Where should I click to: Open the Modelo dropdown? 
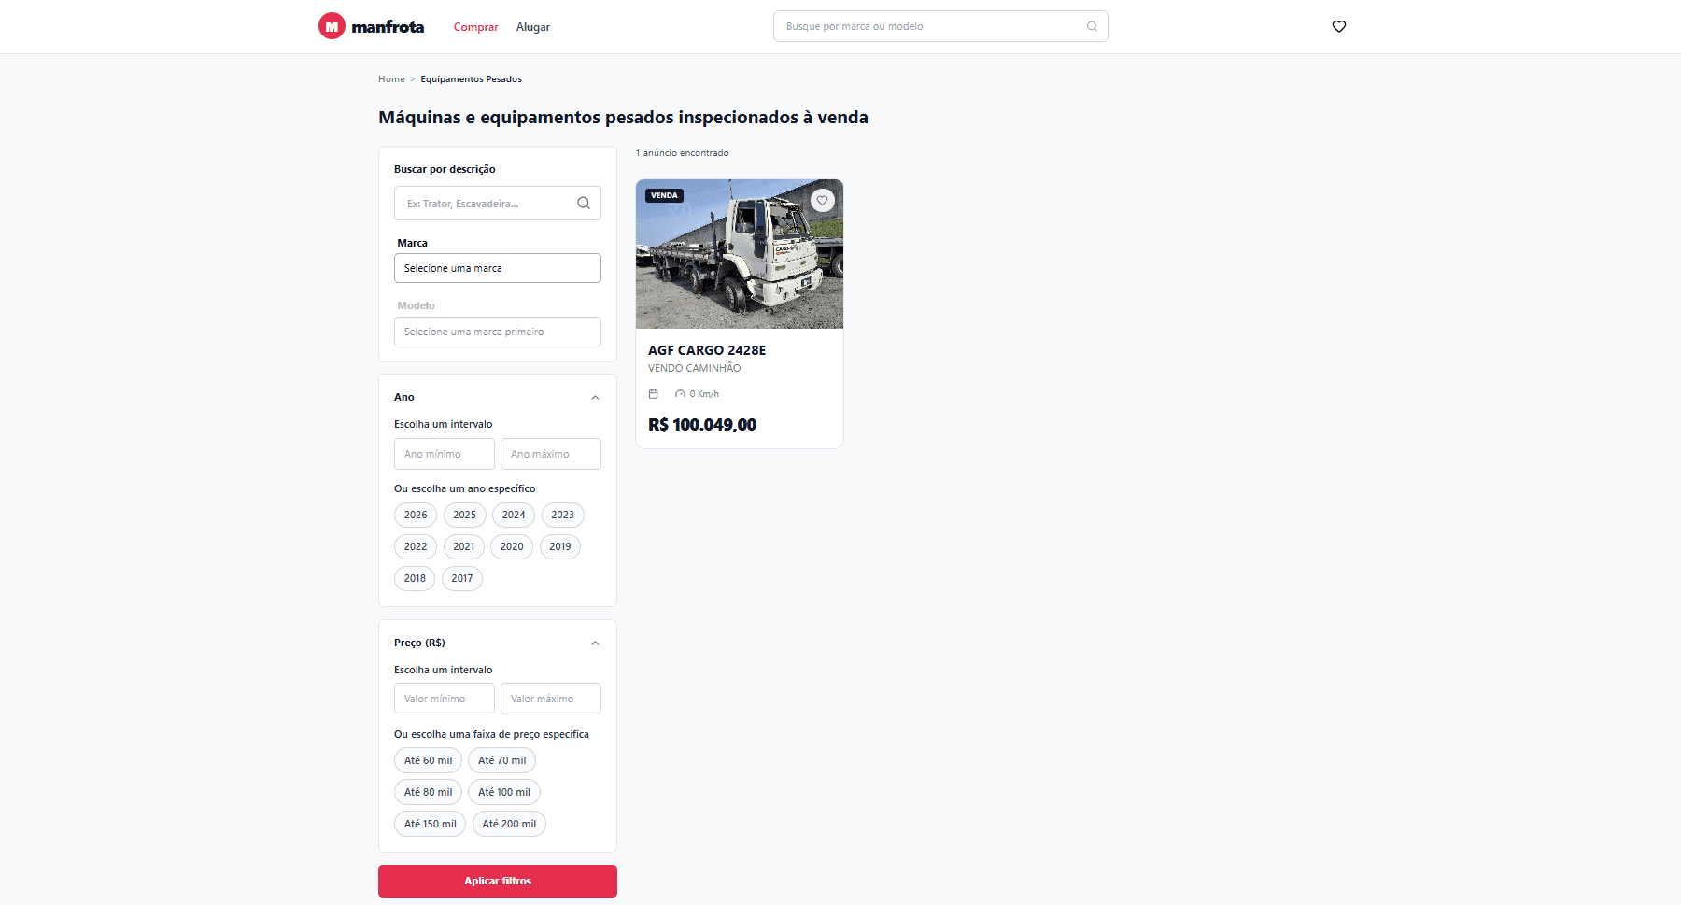tap(498, 332)
